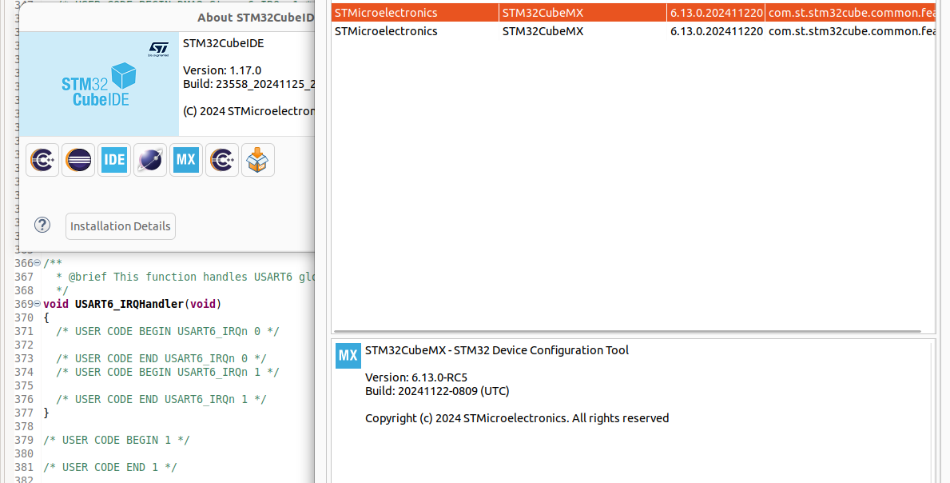Click line 372 inside the USER CODE block
950x483 pixels.
click(160, 345)
